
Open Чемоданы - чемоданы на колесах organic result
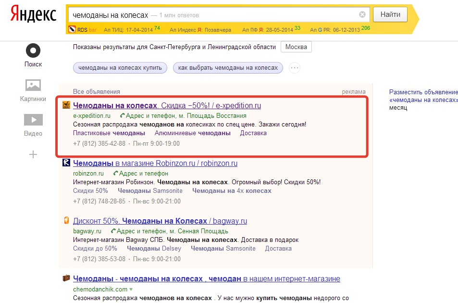coord(207,279)
